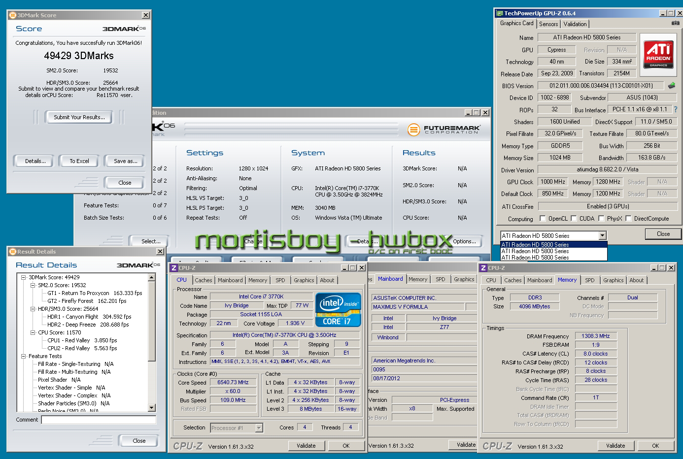Open About tab in CPU-Z Memory window
Screen dimensions: 683x459
[x=637, y=280]
